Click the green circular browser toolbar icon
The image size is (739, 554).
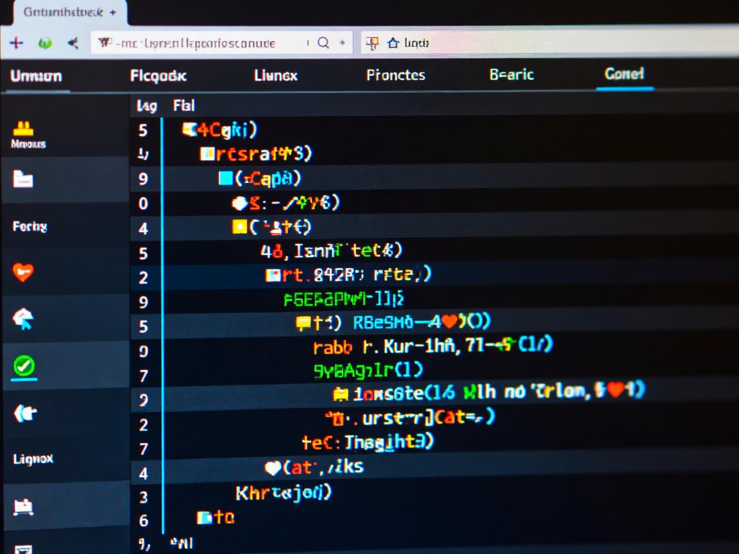[46, 44]
